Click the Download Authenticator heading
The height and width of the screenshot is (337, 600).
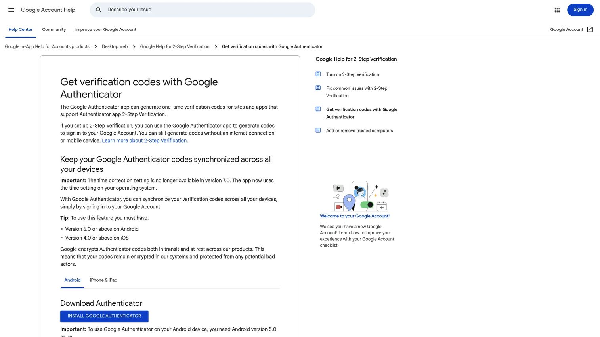tap(101, 303)
